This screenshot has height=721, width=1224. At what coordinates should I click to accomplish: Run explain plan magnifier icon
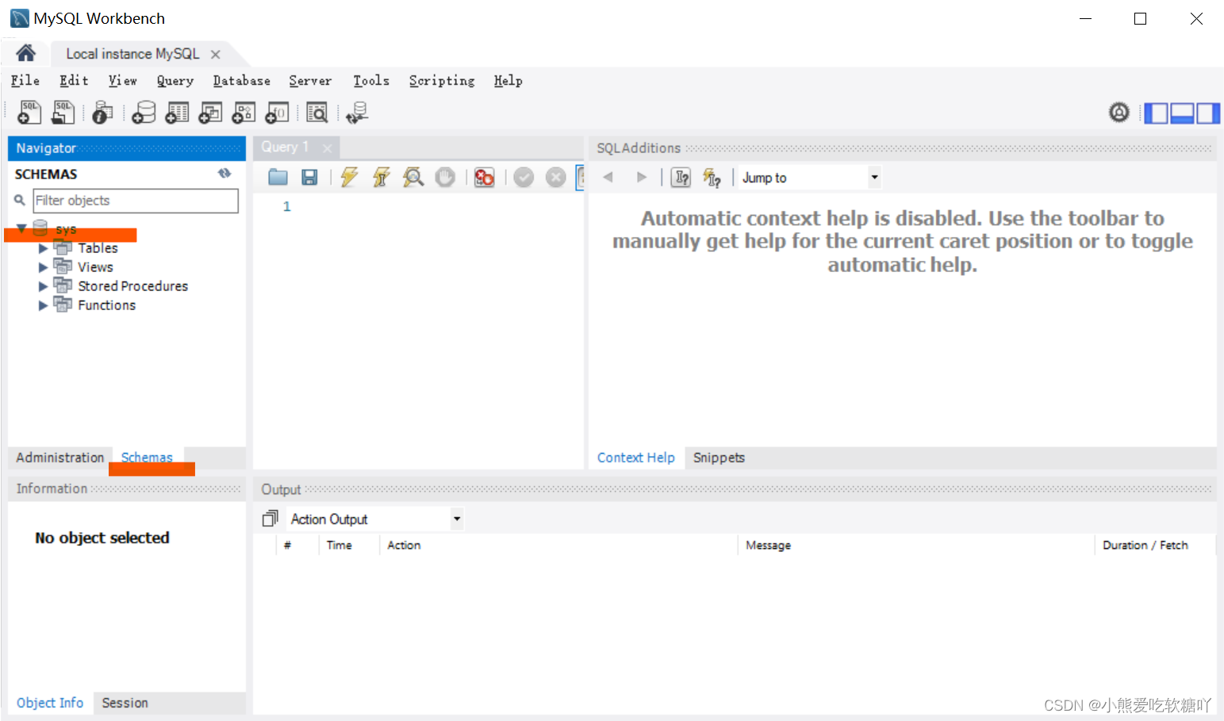pyautogui.click(x=413, y=177)
